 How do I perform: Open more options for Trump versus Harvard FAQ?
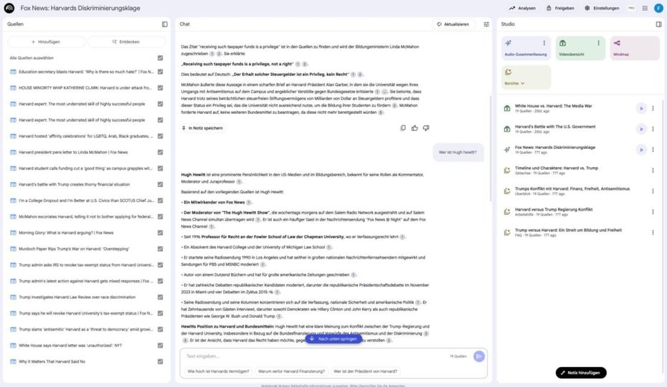pos(653,233)
